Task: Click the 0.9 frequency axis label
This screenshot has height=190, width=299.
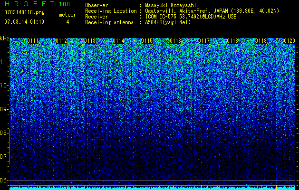Action: 4,109
